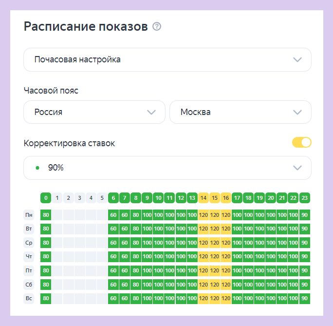Click the Сб row label
The height and width of the screenshot is (326, 333).
(29, 284)
